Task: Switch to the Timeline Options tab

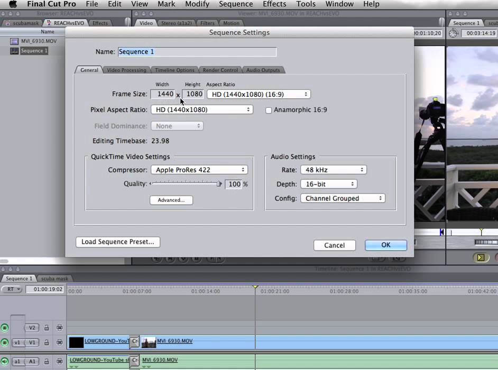Action: (174, 70)
